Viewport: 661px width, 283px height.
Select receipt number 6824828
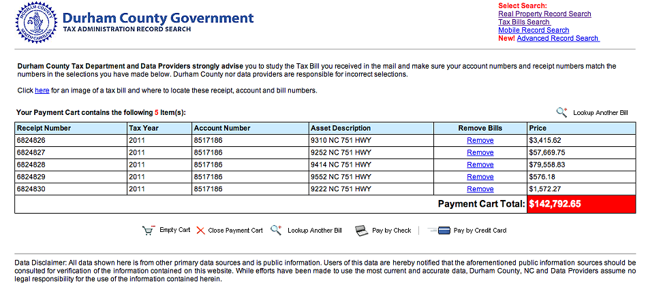pyautogui.click(x=31, y=165)
